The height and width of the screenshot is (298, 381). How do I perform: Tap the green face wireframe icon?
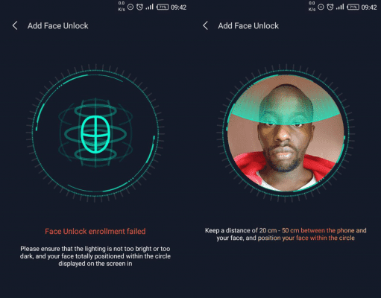click(x=95, y=134)
